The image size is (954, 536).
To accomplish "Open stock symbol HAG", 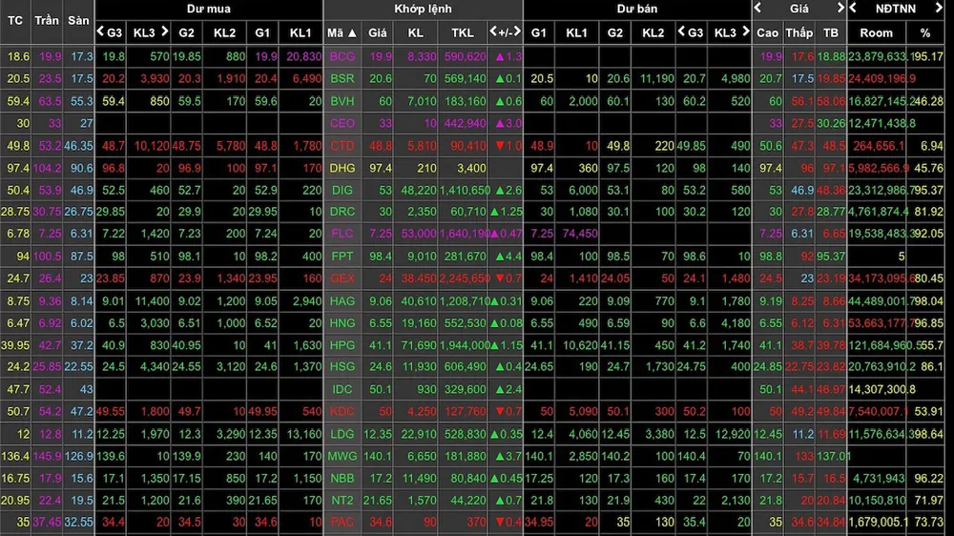I will tap(342, 300).
